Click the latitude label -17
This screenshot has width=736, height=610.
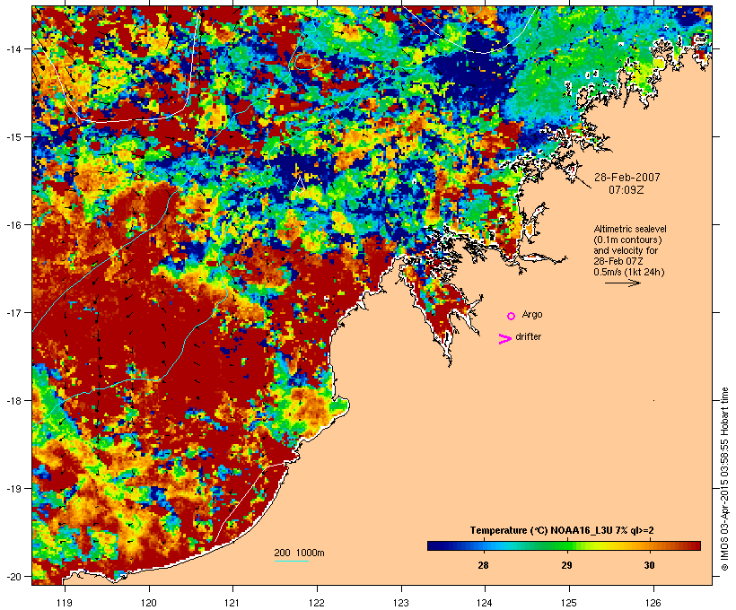pos(13,312)
